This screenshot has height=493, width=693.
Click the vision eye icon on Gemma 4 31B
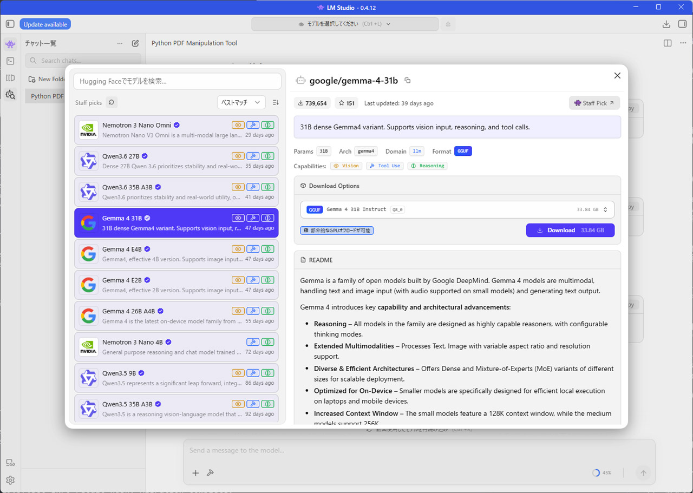(x=238, y=218)
